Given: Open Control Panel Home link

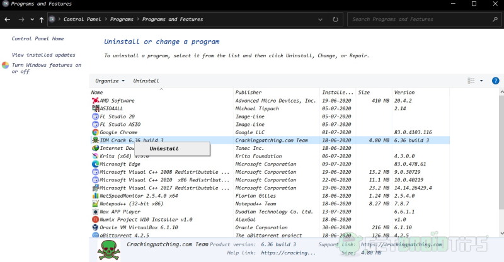Looking at the screenshot, I should point(38,38).
